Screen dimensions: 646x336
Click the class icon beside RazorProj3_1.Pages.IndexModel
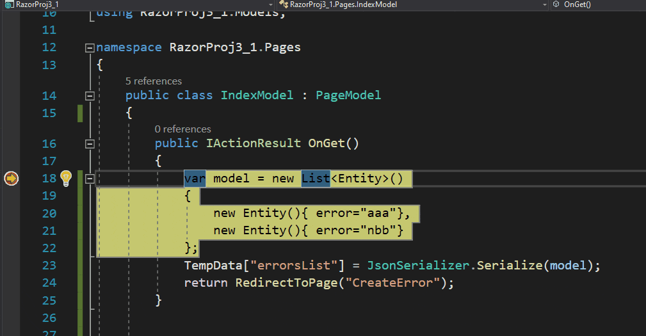tap(284, 4)
